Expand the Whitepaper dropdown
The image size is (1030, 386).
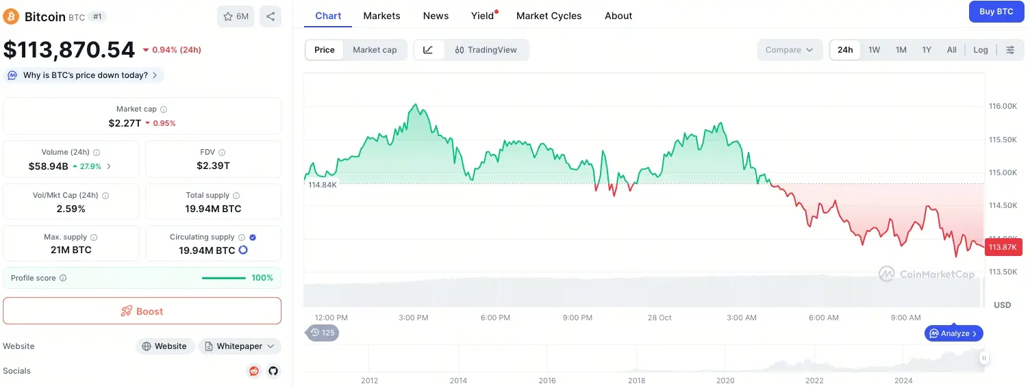pos(240,346)
